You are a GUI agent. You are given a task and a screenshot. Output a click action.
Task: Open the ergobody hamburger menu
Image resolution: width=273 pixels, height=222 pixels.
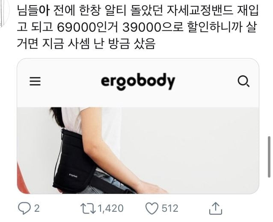[x=35, y=81]
